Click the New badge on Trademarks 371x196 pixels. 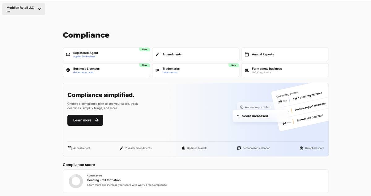coord(234,65)
